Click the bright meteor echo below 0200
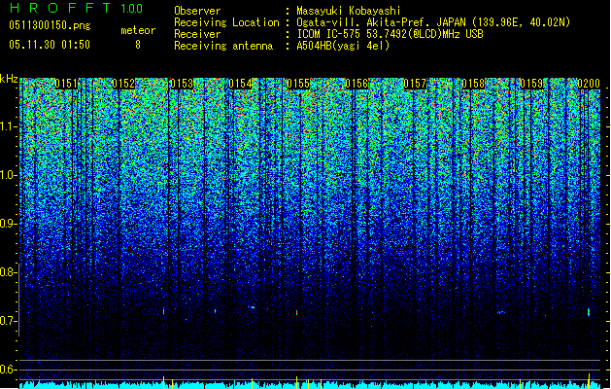The width and height of the screenshot is (611, 389). point(589,312)
